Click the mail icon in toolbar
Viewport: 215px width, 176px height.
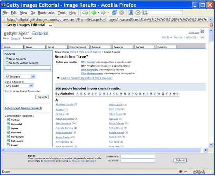click(x=85, y=13)
